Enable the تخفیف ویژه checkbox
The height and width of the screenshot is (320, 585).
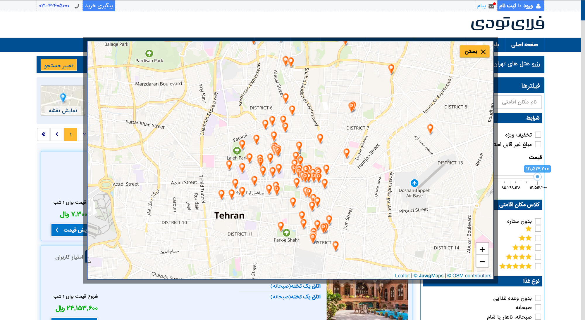tap(538, 135)
